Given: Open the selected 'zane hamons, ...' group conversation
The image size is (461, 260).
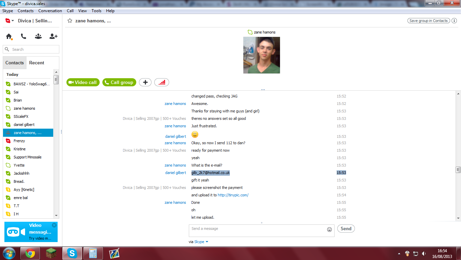Looking at the screenshot, I should click(28, 133).
